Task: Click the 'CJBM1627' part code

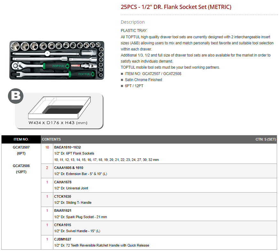Action: coord(63,239)
